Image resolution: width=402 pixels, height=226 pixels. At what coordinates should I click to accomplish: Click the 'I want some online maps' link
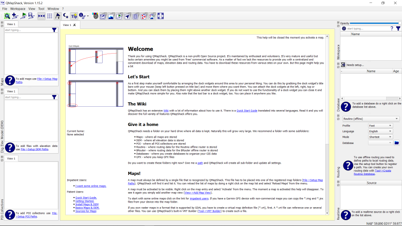click(x=91, y=186)
